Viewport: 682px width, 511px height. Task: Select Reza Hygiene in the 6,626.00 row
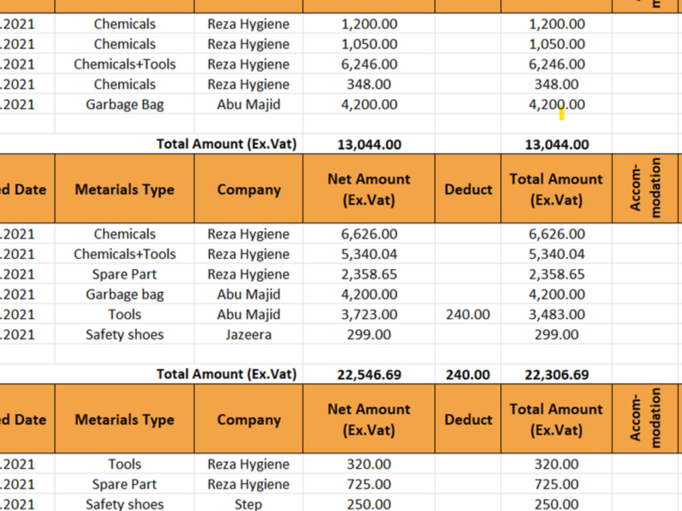coord(248,234)
